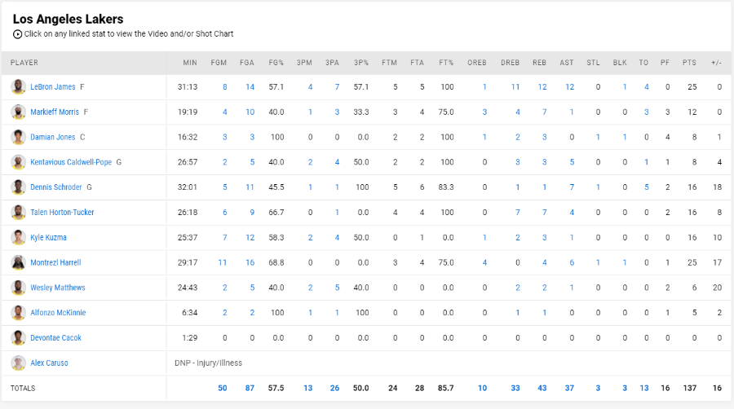Click Damian Jones player headshot
Image resolution: width=734 pixels, height=409 pixels.
[18, 138]
